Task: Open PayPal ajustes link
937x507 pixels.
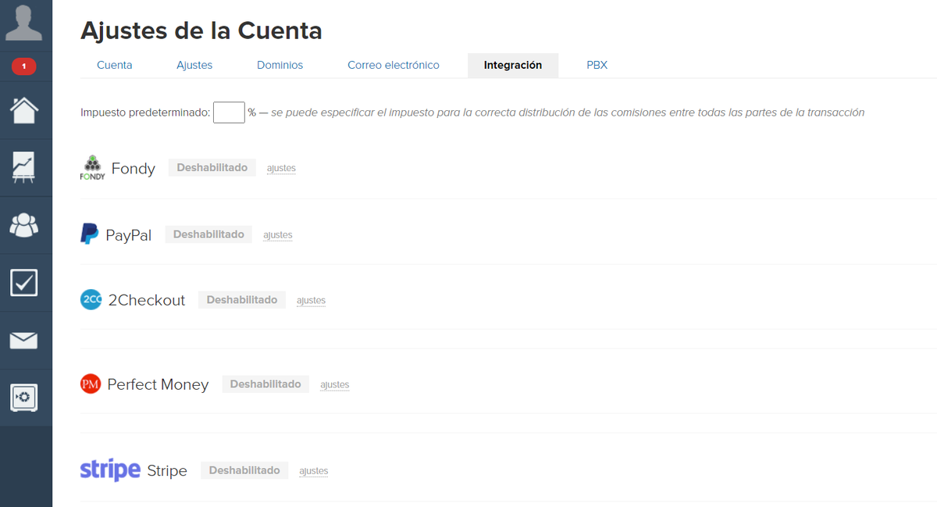Action: 277,234
